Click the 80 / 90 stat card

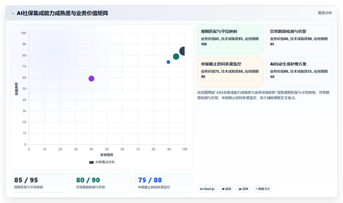coord(102,183)
